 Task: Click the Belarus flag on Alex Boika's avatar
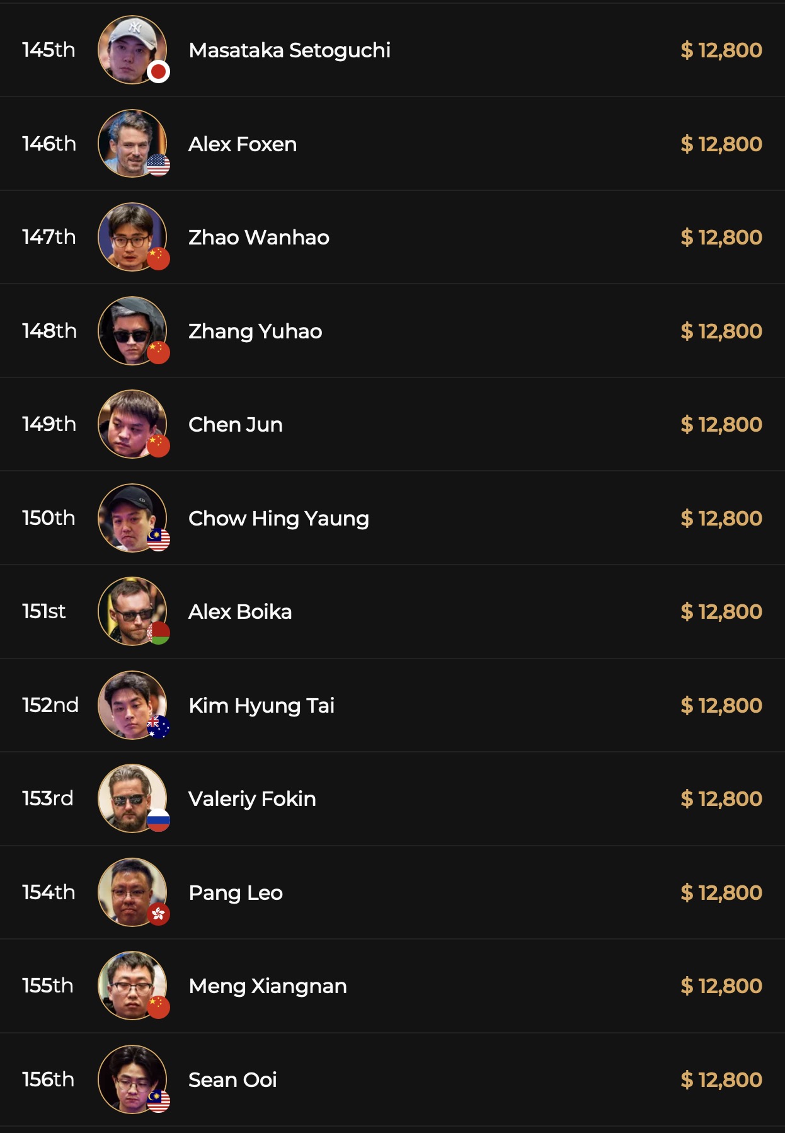pos(159,633)
